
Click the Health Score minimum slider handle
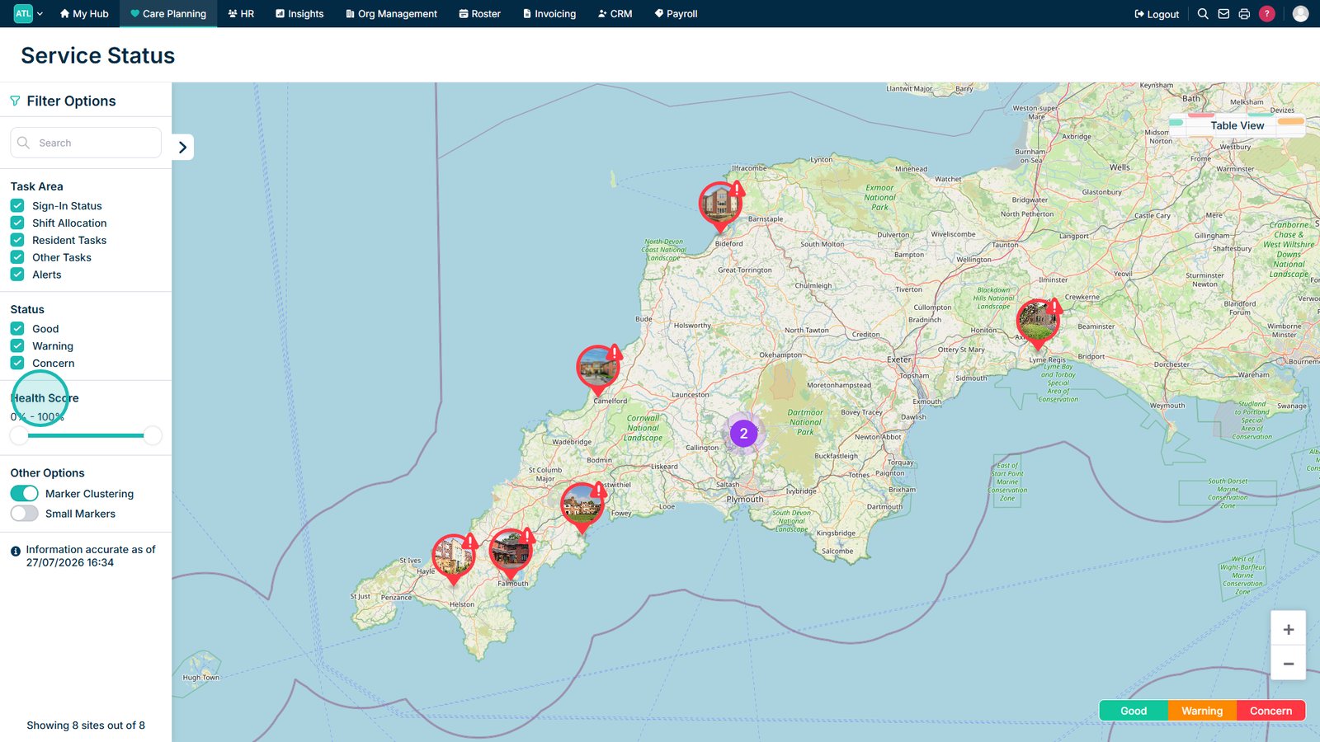[19, 435]
